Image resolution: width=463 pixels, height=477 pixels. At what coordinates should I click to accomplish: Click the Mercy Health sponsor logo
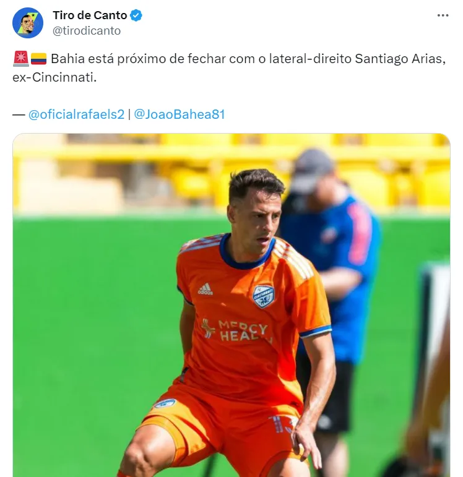click(236, 330)
